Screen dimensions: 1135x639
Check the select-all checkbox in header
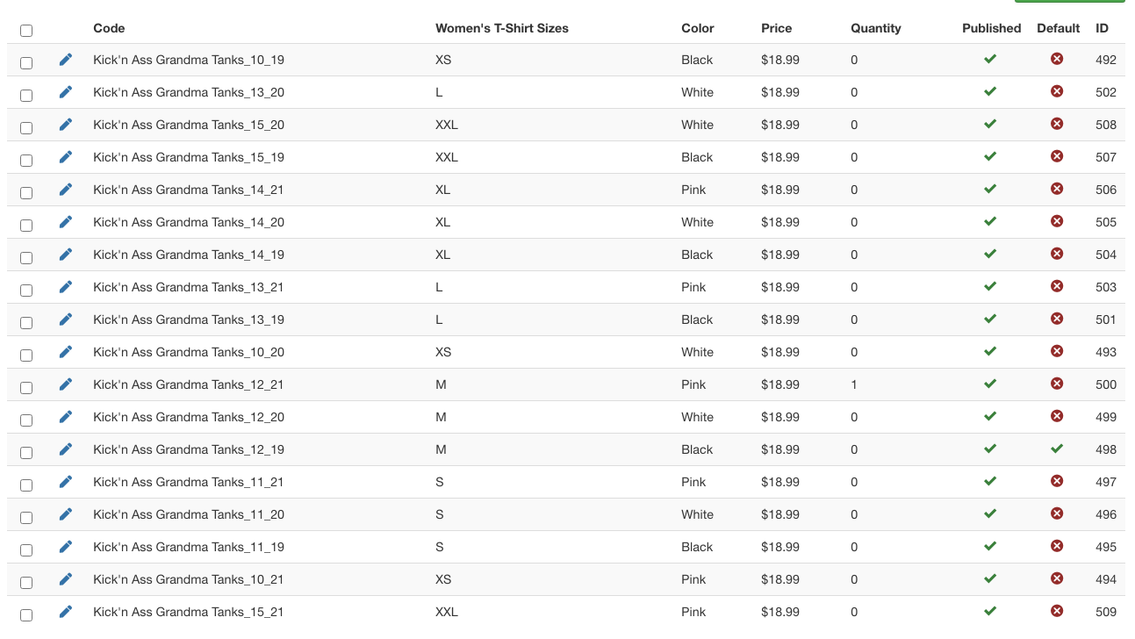click(26, 31)
